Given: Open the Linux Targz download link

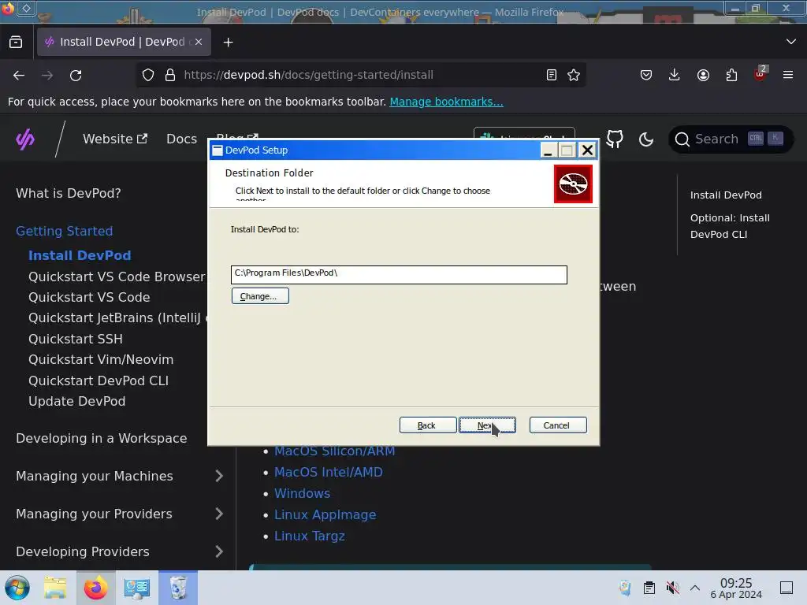Looking at the screenshot, I should 309,536.
